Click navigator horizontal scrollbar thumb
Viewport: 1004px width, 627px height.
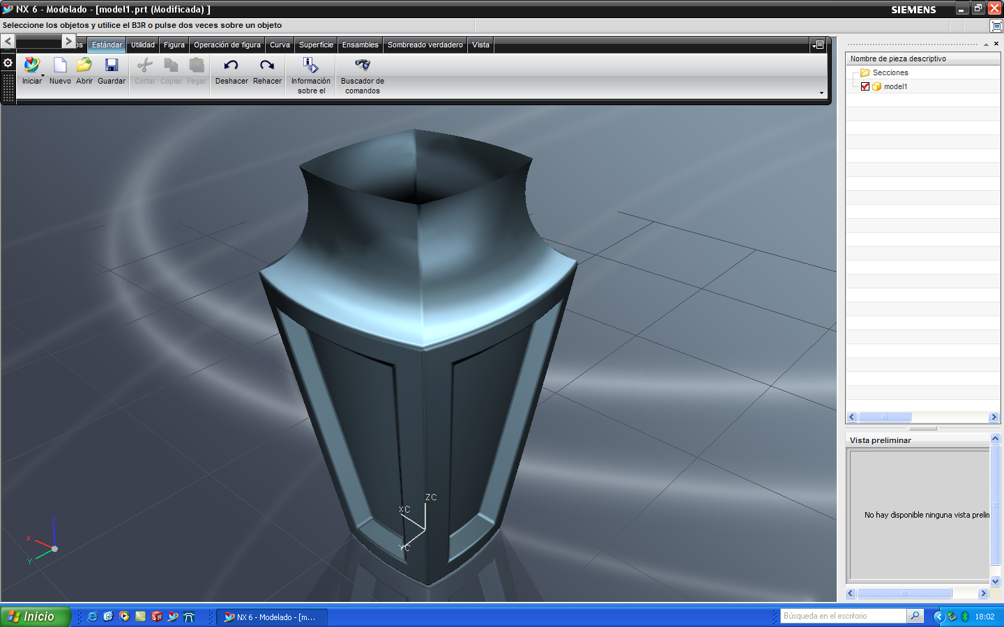pyautogui.click(x=885, y=417)
